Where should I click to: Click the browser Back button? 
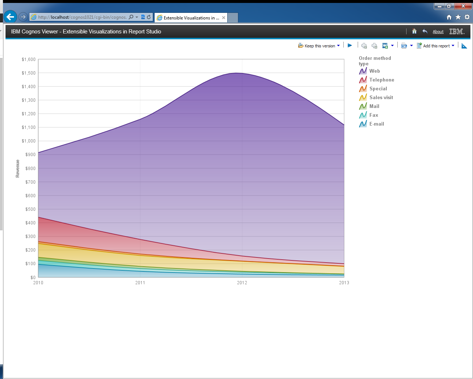[10, 17]
